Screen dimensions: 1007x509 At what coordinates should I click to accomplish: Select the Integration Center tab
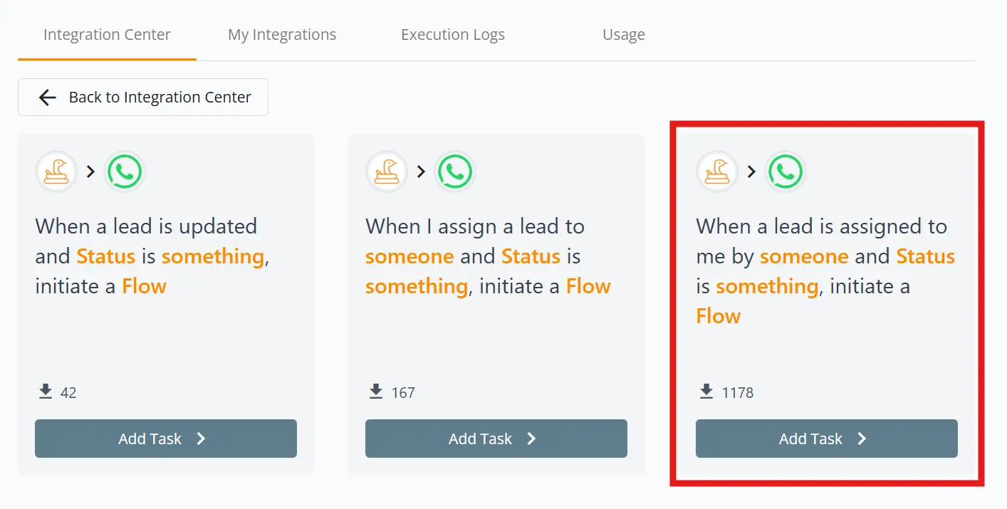[x=107, y=33]
